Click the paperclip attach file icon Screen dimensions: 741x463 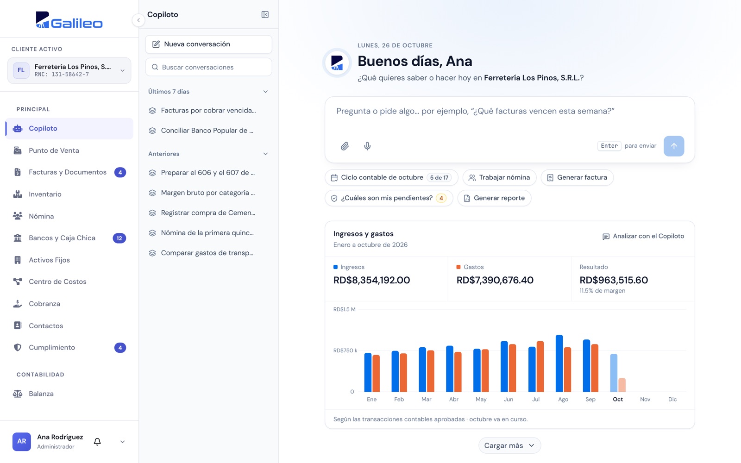coord(345,146)
